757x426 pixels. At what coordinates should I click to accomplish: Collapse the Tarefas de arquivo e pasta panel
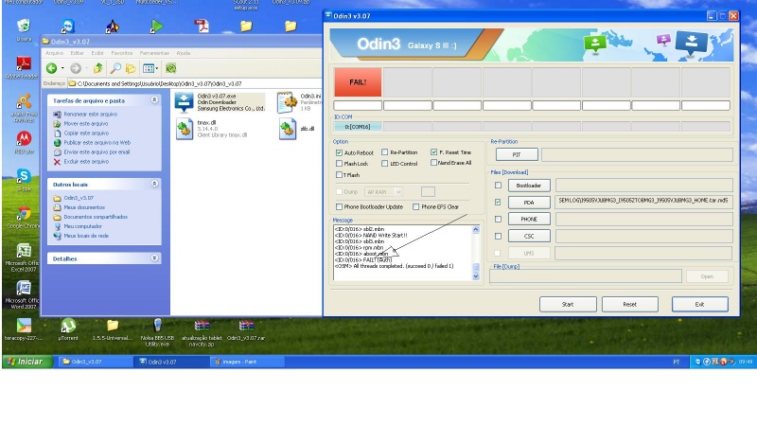(154, 100)
